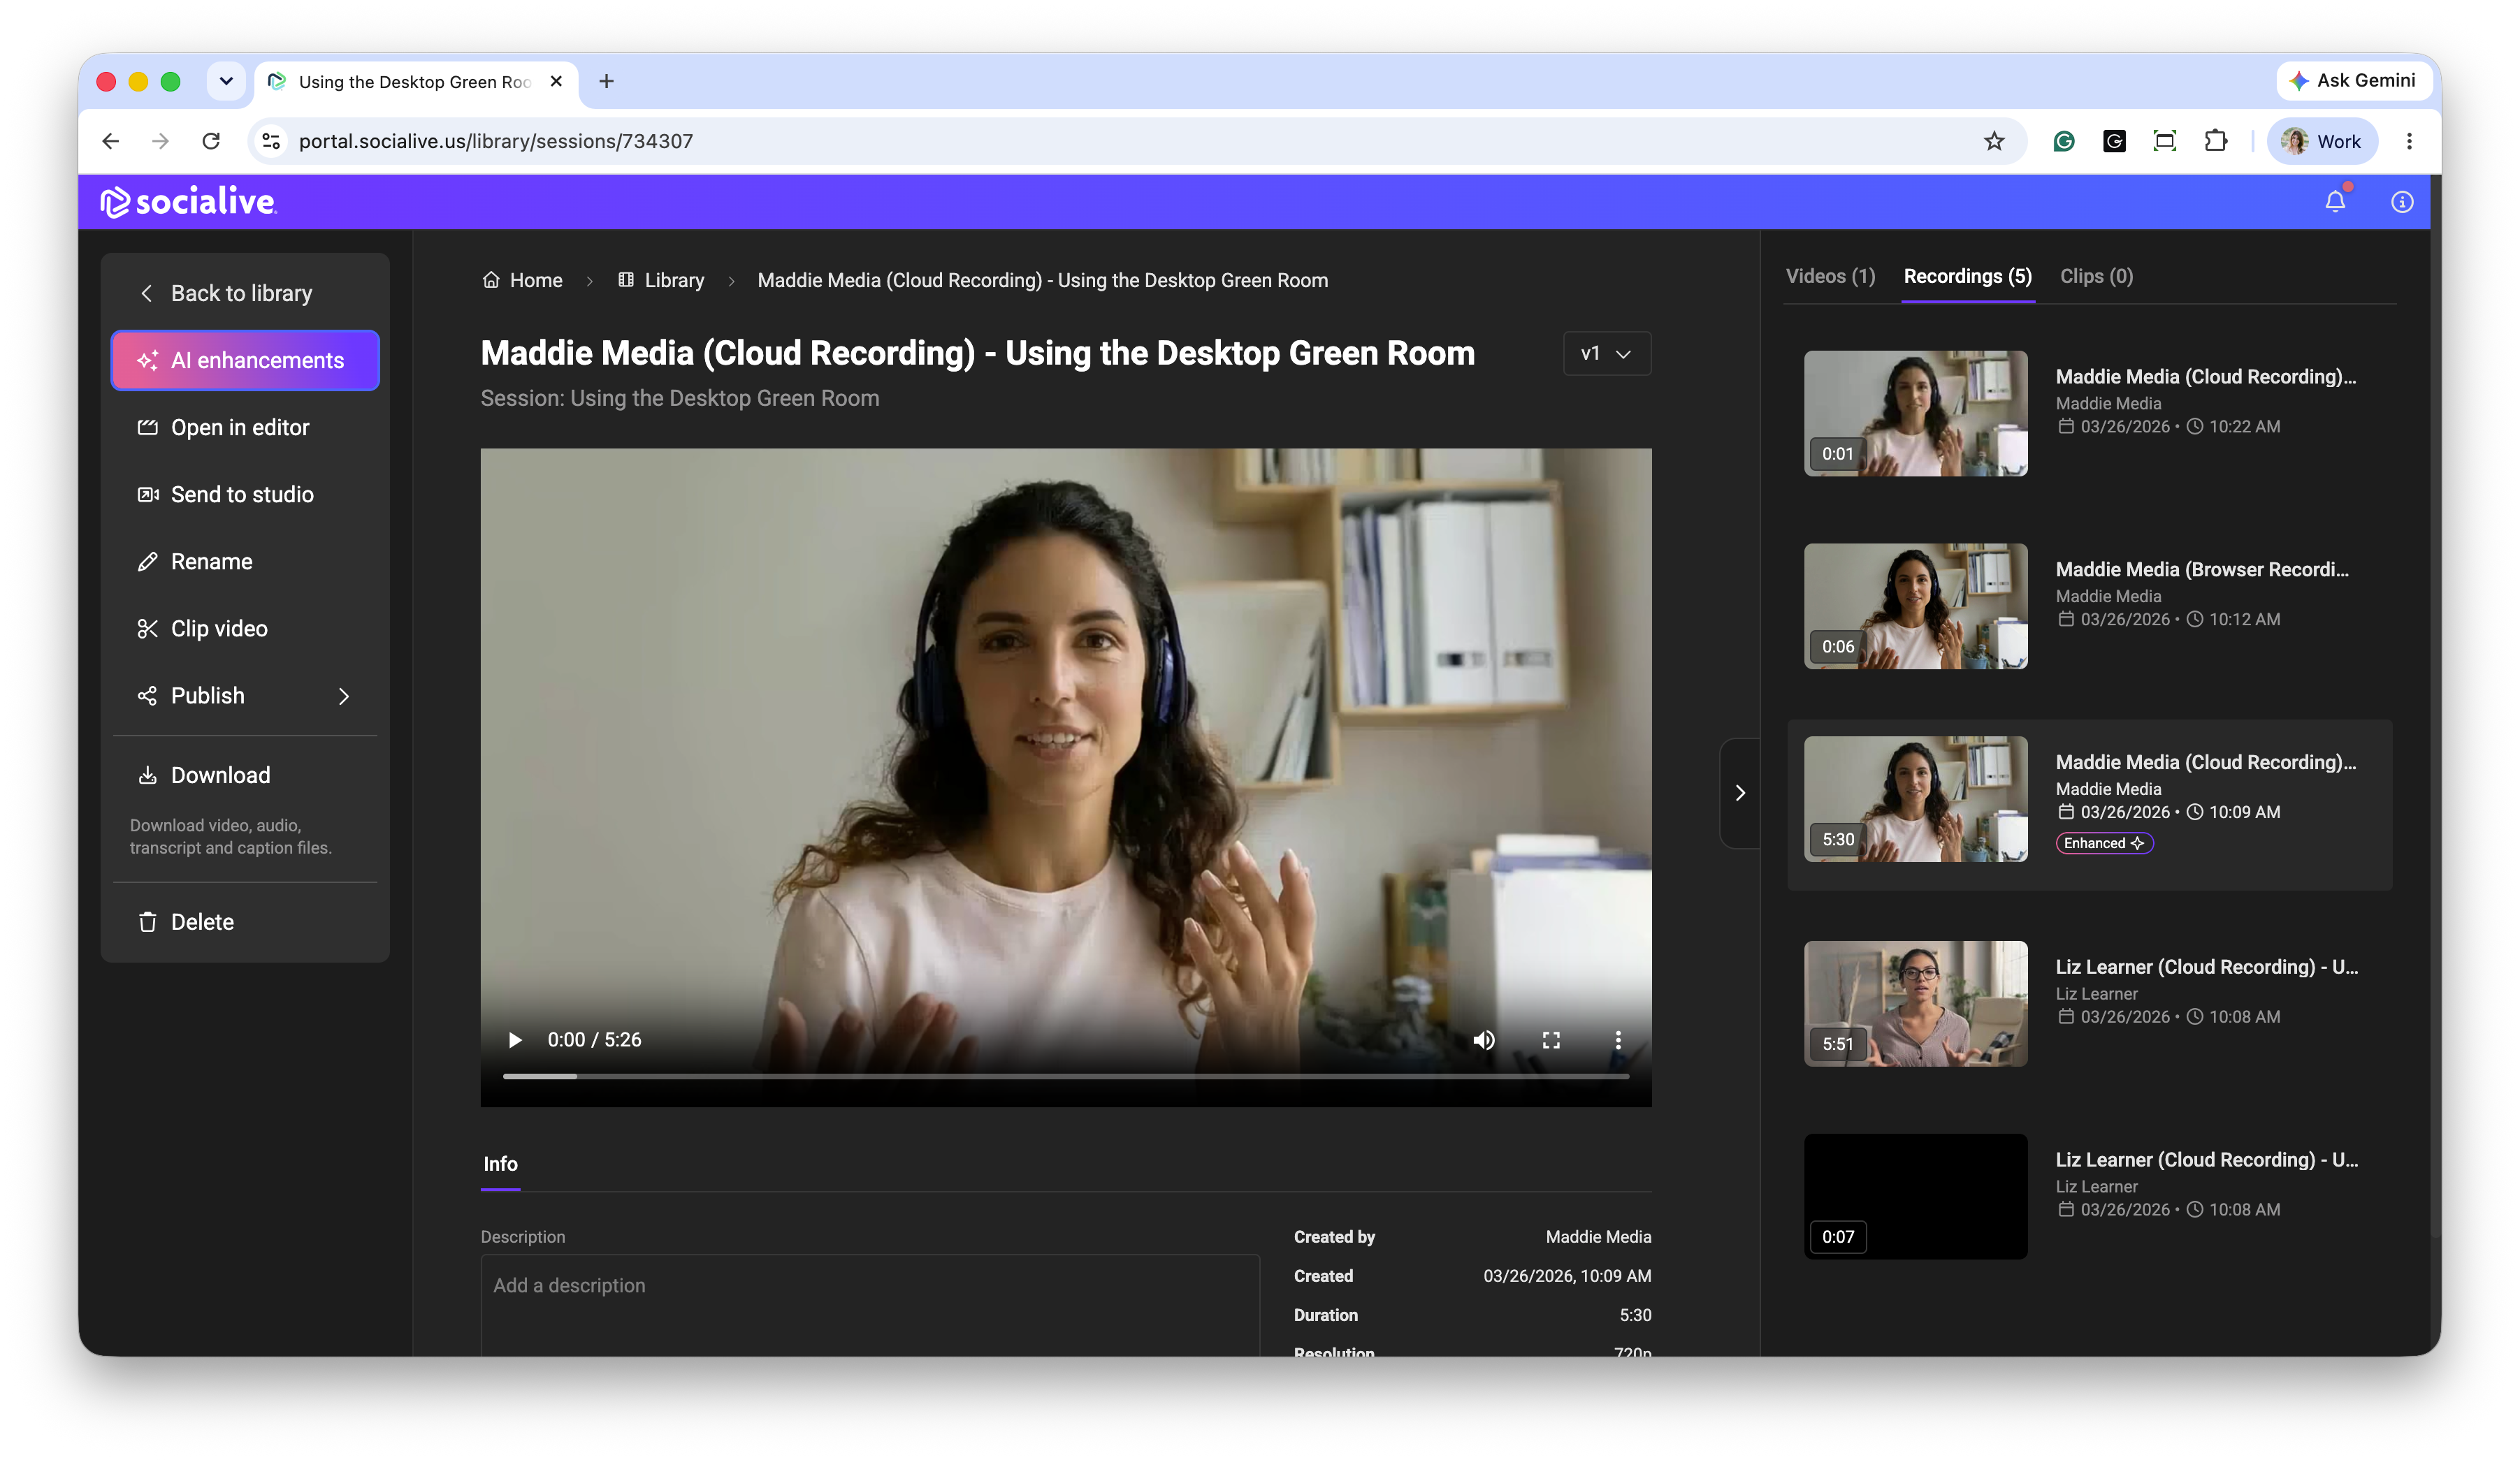Download the recording files
The image size is (2520, 1460).
tap(245, 775)
